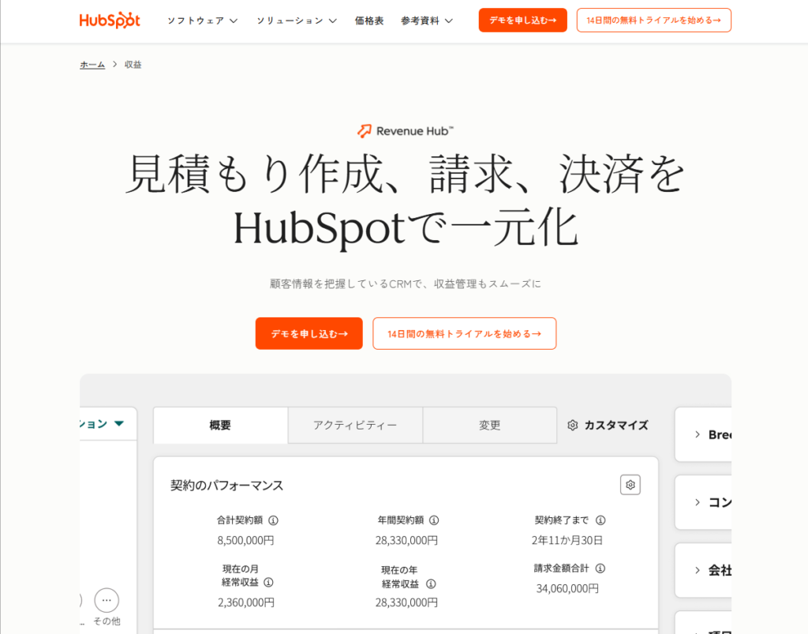808x634 pixels.
Task: Click the 顧客情報を把握しているCRM subtitle
Action: click(x=406, y=284)
